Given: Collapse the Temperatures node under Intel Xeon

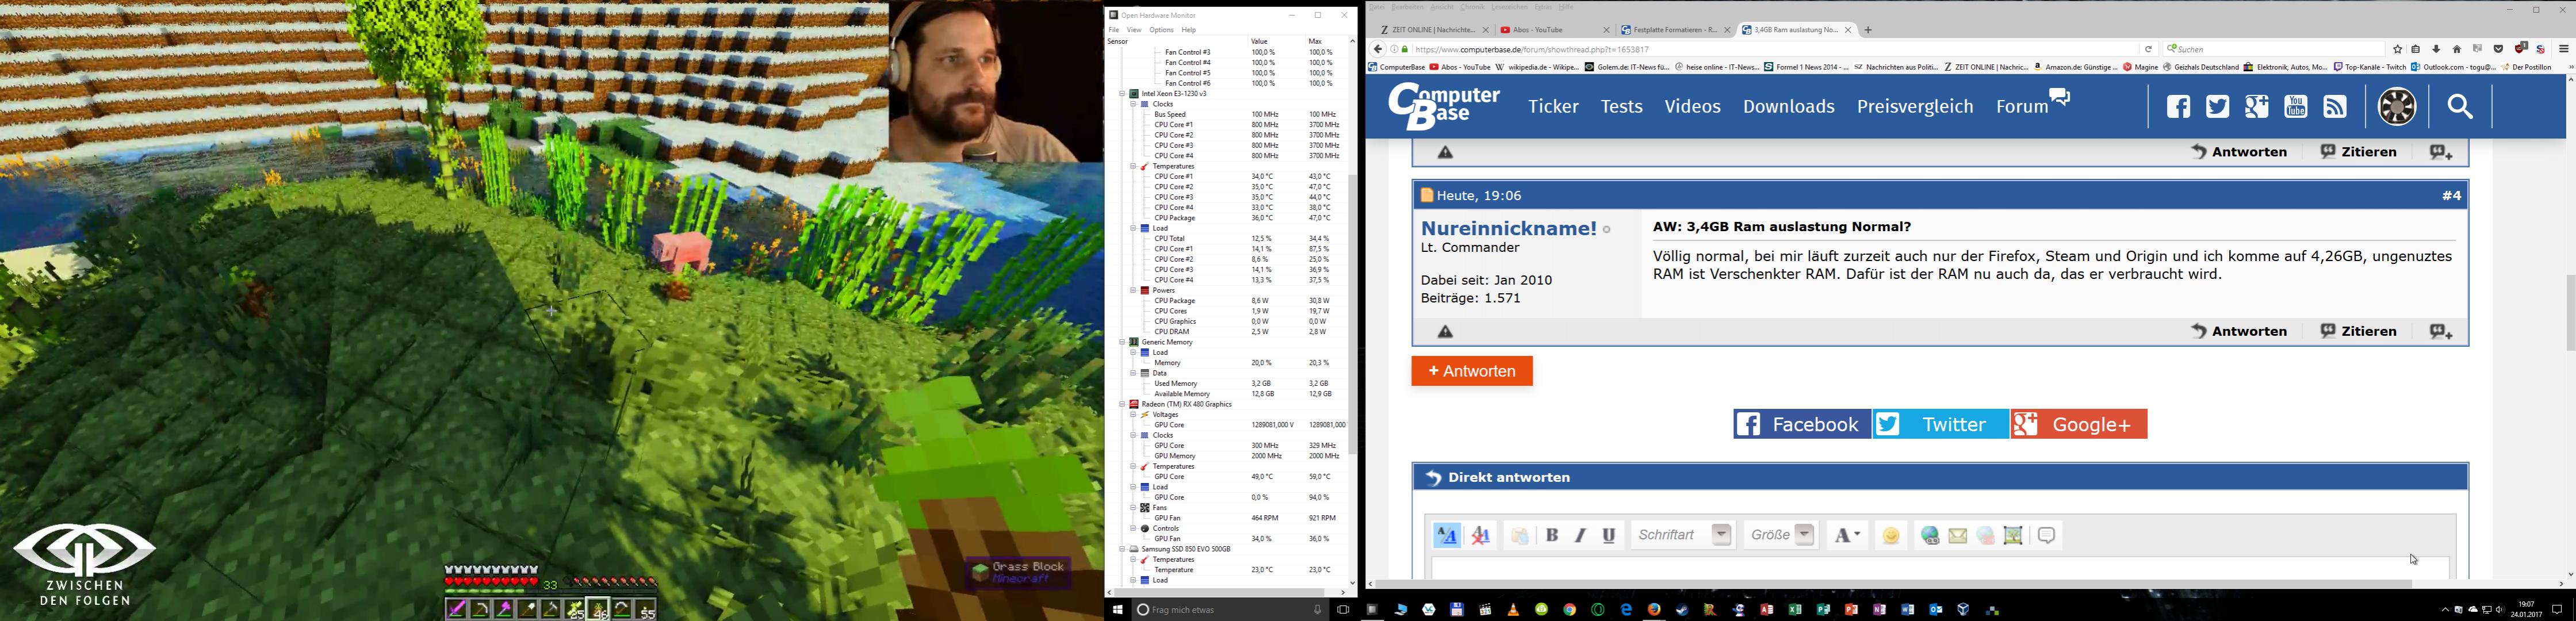Looking at the screenshot, I should click(1133, 166).
